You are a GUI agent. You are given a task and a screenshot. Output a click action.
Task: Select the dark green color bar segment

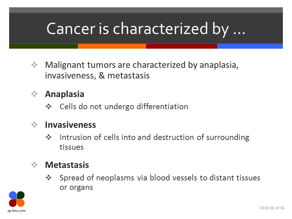pos(43,46)
